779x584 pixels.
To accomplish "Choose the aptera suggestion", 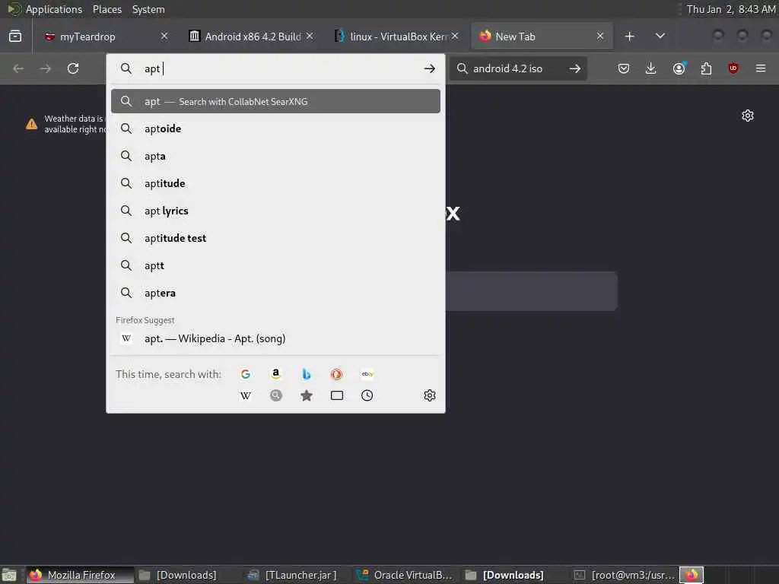I will click(275, 293).
